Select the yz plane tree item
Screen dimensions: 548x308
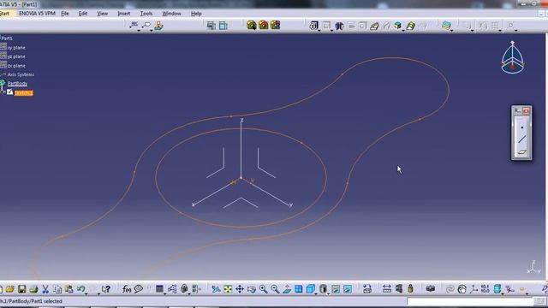click(x=16, y=56)
